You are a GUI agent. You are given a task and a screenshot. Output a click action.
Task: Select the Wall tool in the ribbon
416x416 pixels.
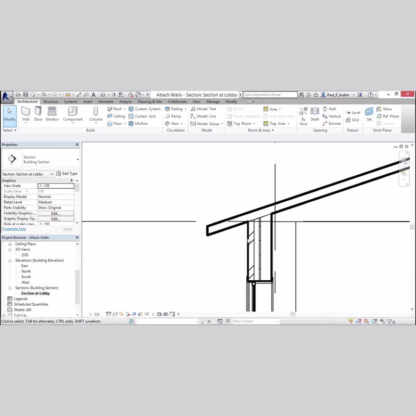pyautogui.click(x=25, y=114)
